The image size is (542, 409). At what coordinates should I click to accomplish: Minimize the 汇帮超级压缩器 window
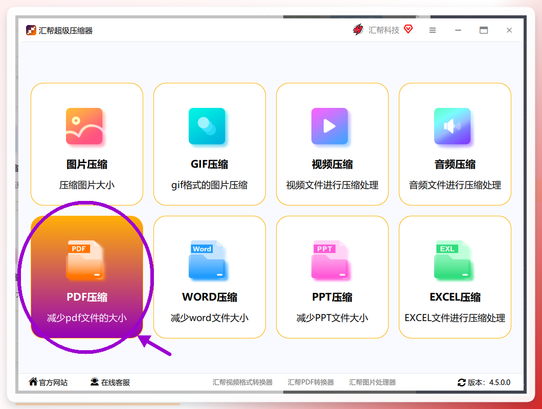[458, 30]
